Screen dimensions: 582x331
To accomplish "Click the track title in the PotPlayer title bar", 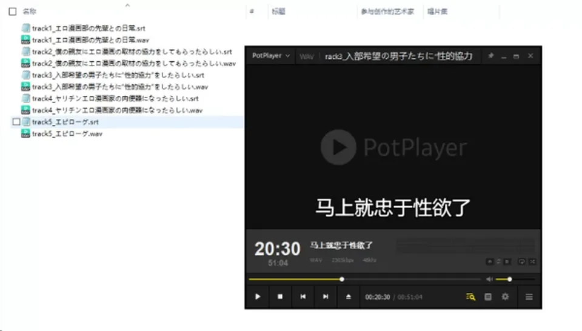I will pyautogui.click(x=399, y=56).
